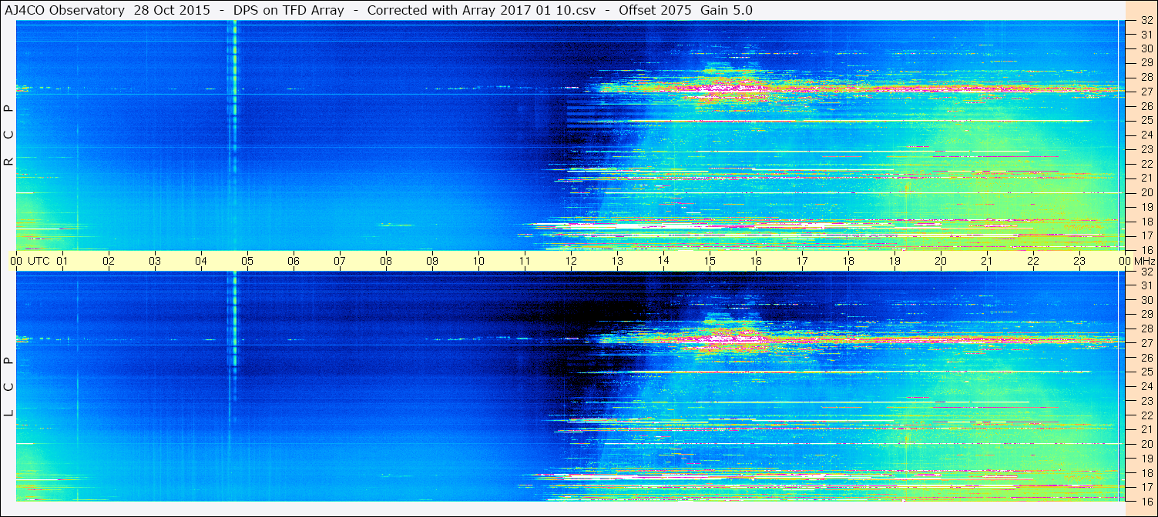Click the 16 hour mark on UTC axis
The width and height of the screenshot is (1158, 517).
point(756,261)
